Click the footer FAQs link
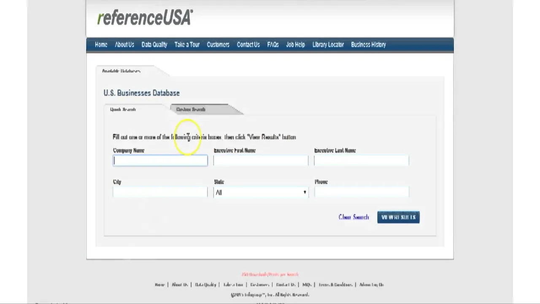Screen dimensions: 540x304 point(307,285)
